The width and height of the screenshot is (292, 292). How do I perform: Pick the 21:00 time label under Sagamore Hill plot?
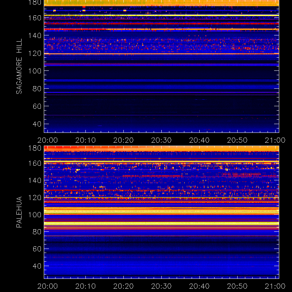[x=275, y=140]
